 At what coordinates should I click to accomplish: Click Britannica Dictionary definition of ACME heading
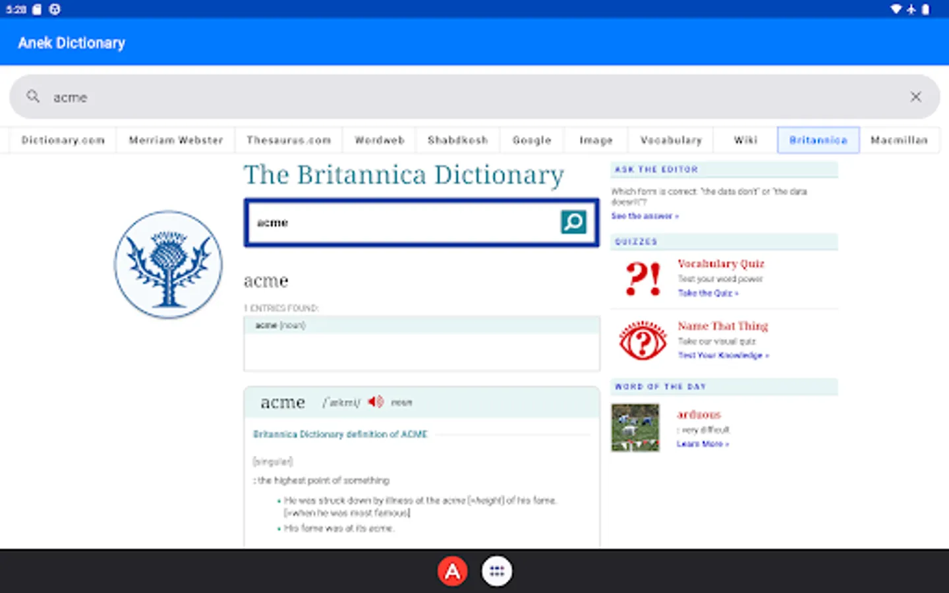[340, 434]
